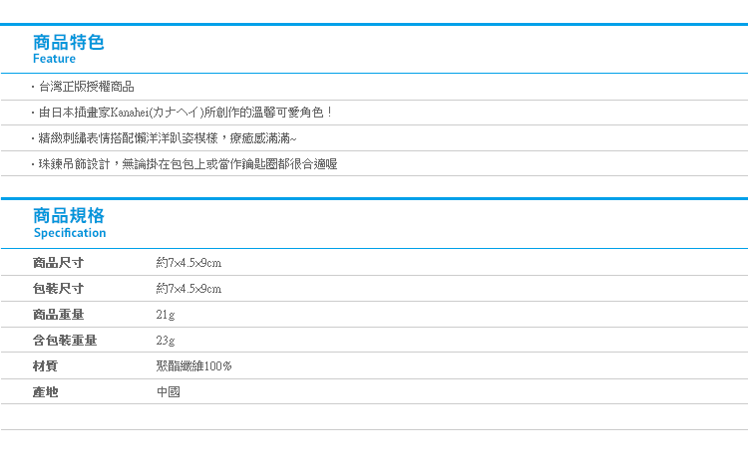This screenshot has width=748, height=474.
Task: Click the 包裝尺寸 row label
Action: pos(58,288)
